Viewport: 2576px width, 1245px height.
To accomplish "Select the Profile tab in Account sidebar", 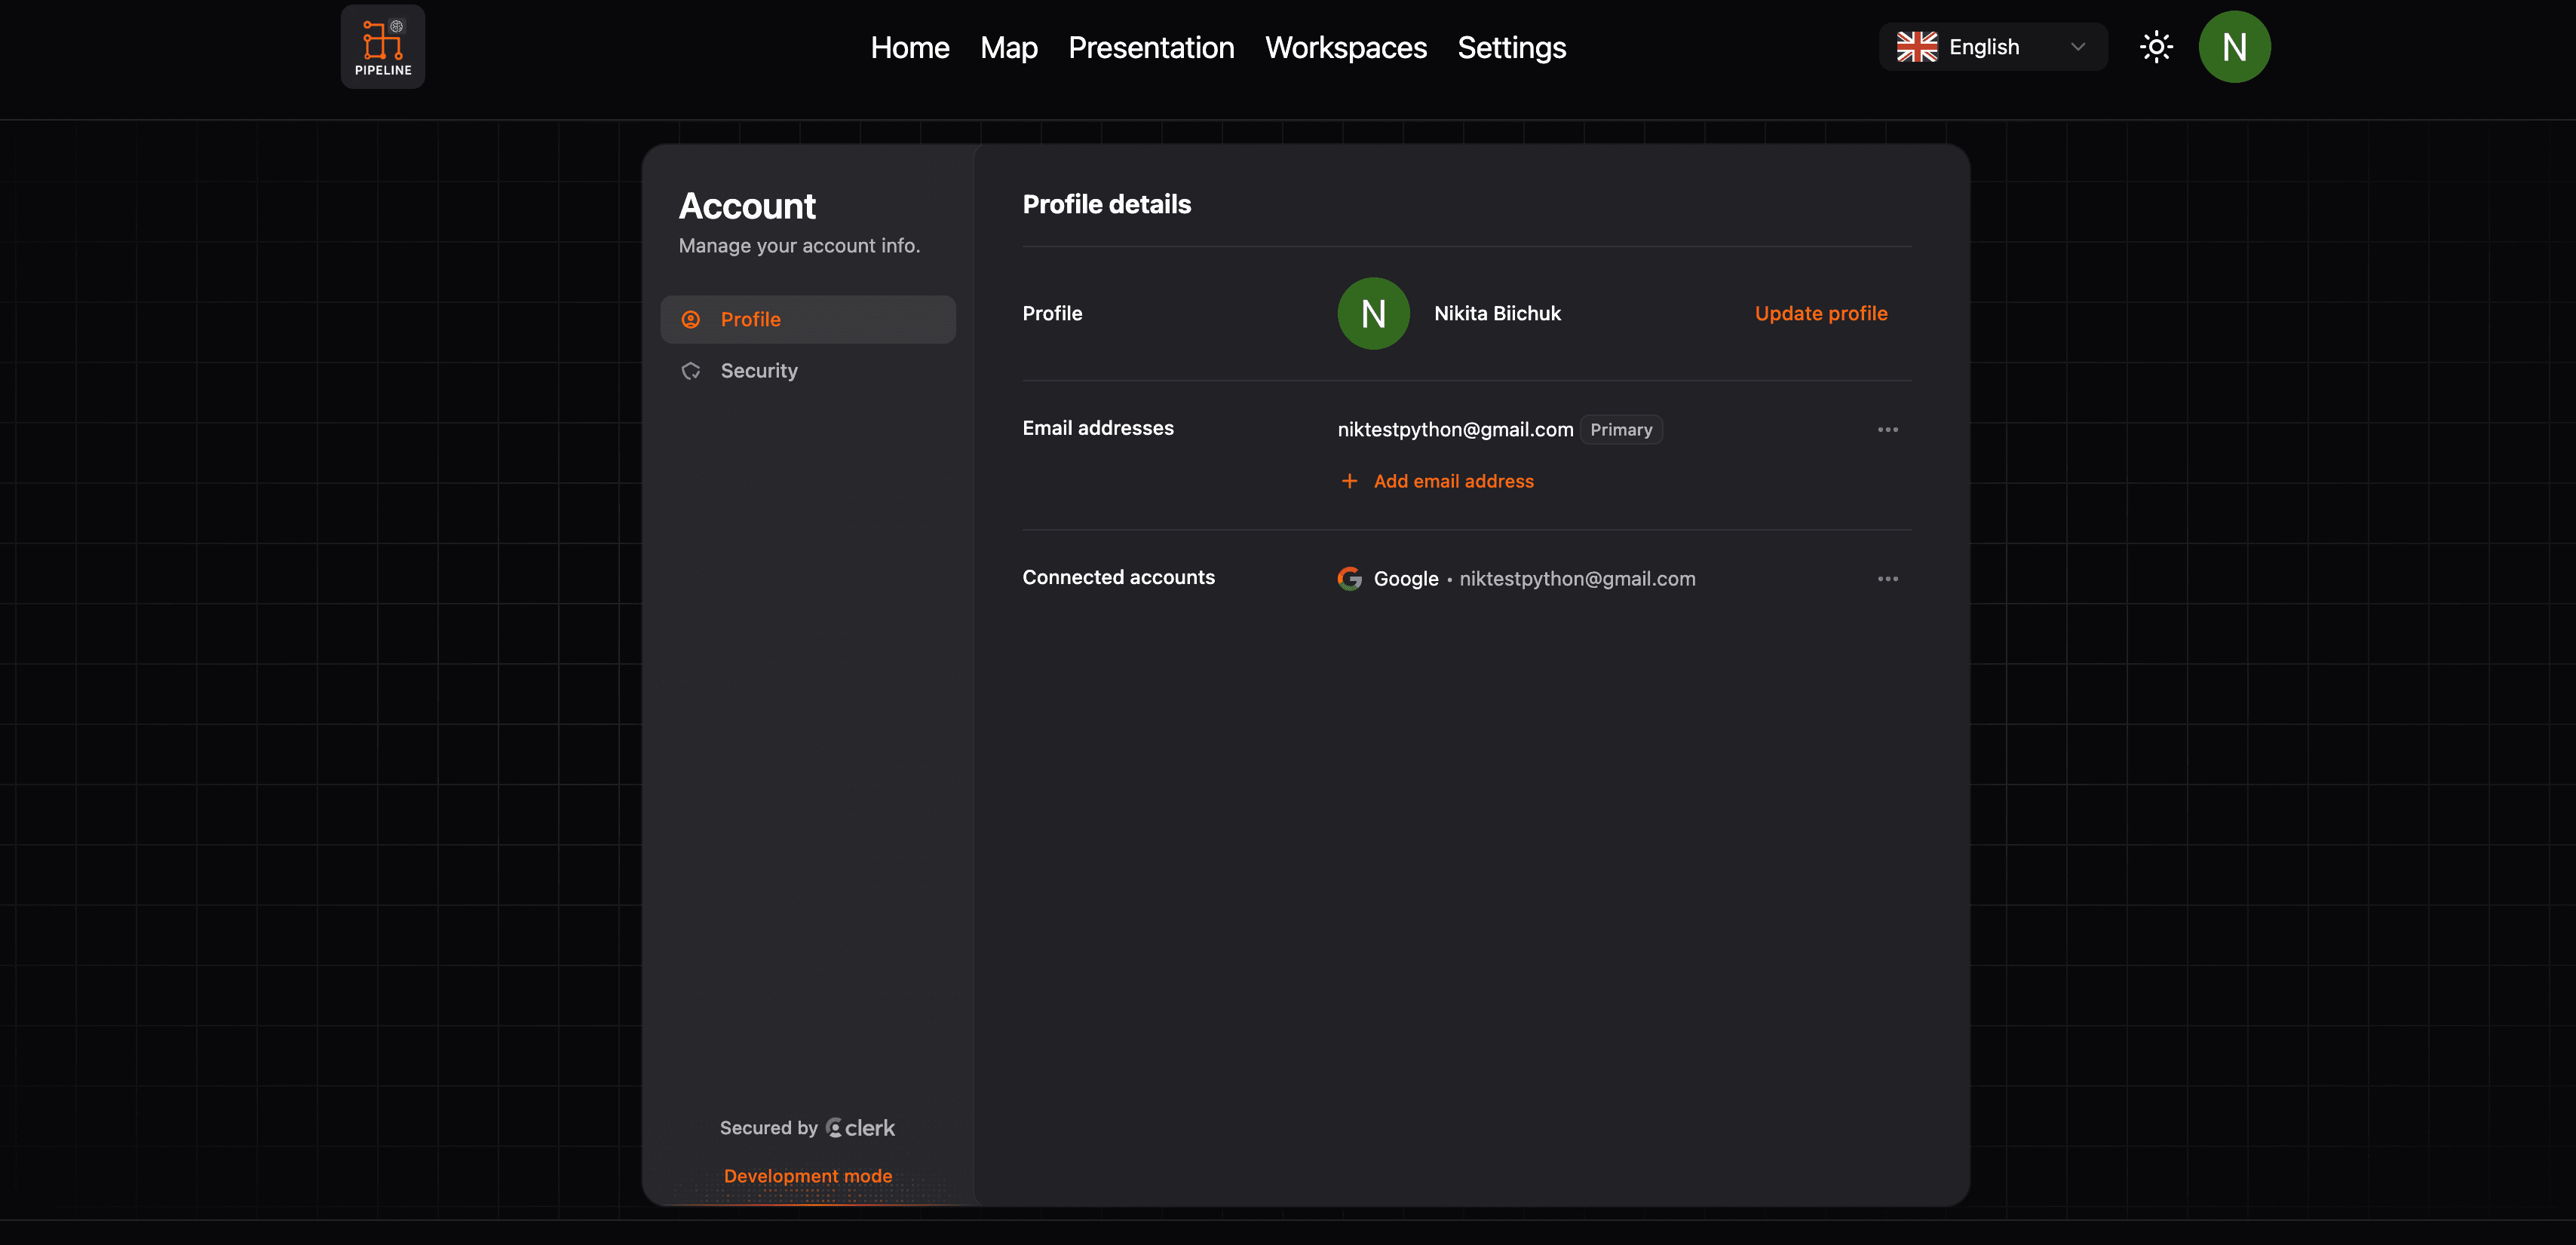I will tap(808, 319).
